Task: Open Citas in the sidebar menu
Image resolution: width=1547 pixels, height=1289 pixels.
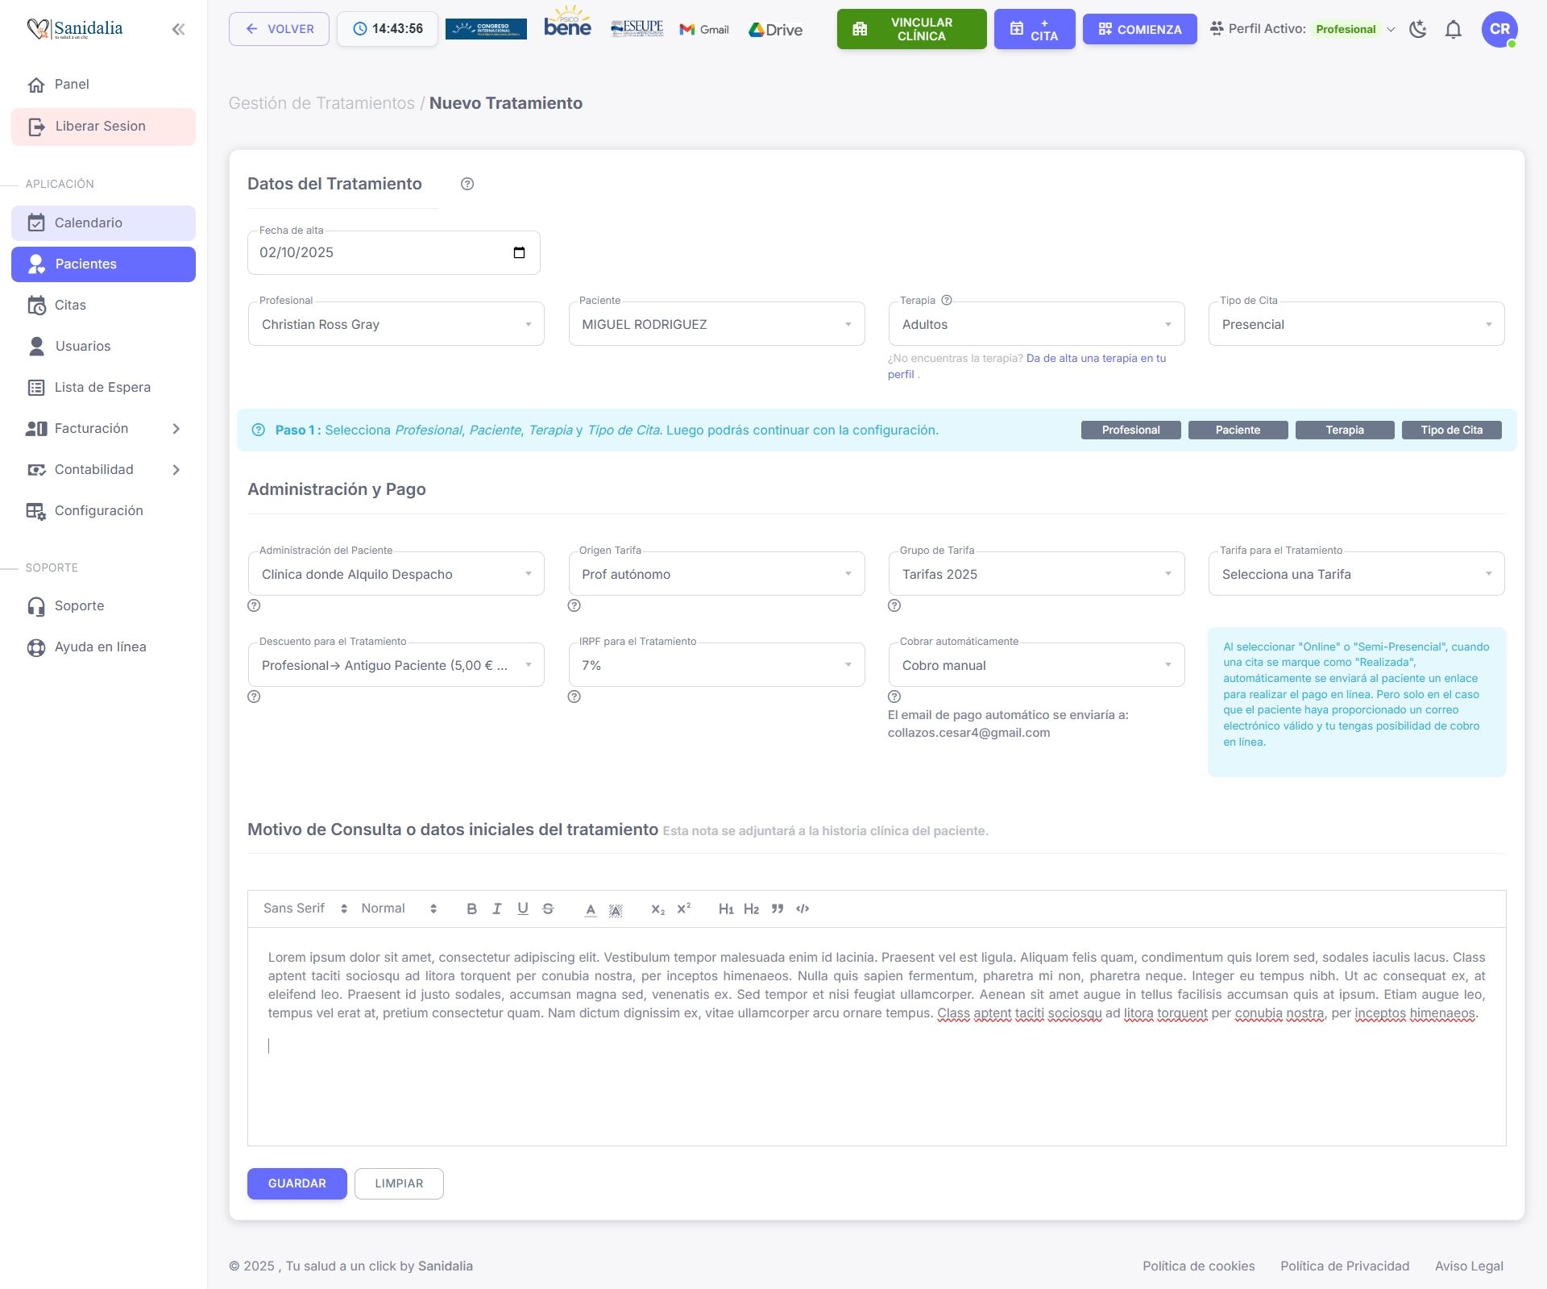Action: 70,306
